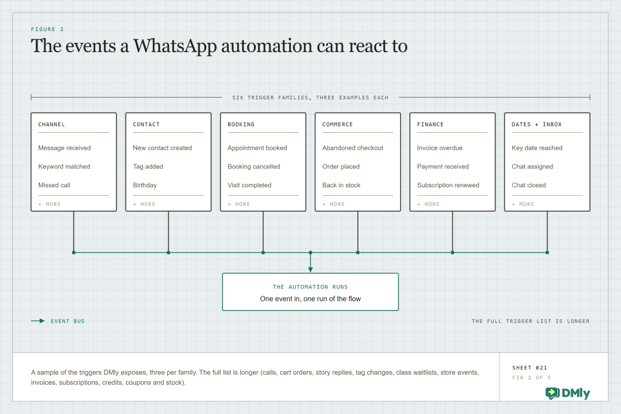Select 'Order placed' trigger
The width and height of the screenshot is (621, 414).
(x=341, y=167)
